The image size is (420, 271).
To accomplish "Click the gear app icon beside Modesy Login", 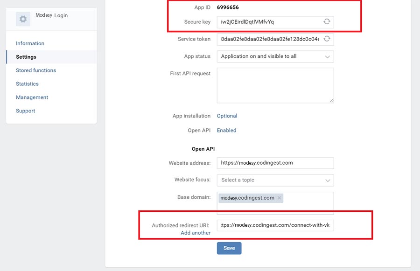I will [x=23, y=19].
